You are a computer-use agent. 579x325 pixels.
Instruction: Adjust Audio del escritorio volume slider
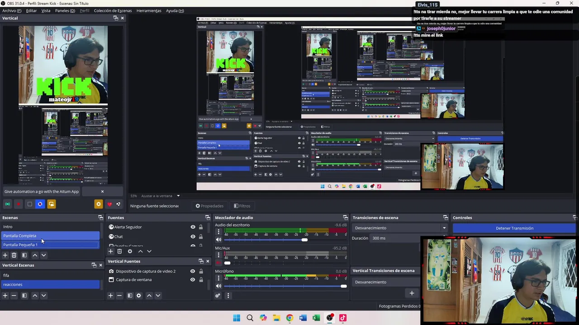304,240
